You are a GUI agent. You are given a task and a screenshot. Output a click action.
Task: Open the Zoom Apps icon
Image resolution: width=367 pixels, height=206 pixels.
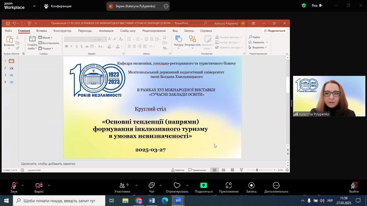[x=229, y=186]
